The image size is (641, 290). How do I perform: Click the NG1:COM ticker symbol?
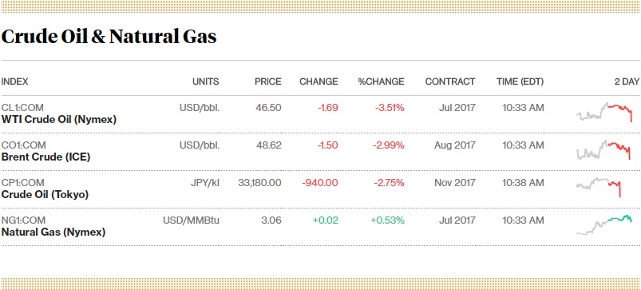tap(23, 220)
